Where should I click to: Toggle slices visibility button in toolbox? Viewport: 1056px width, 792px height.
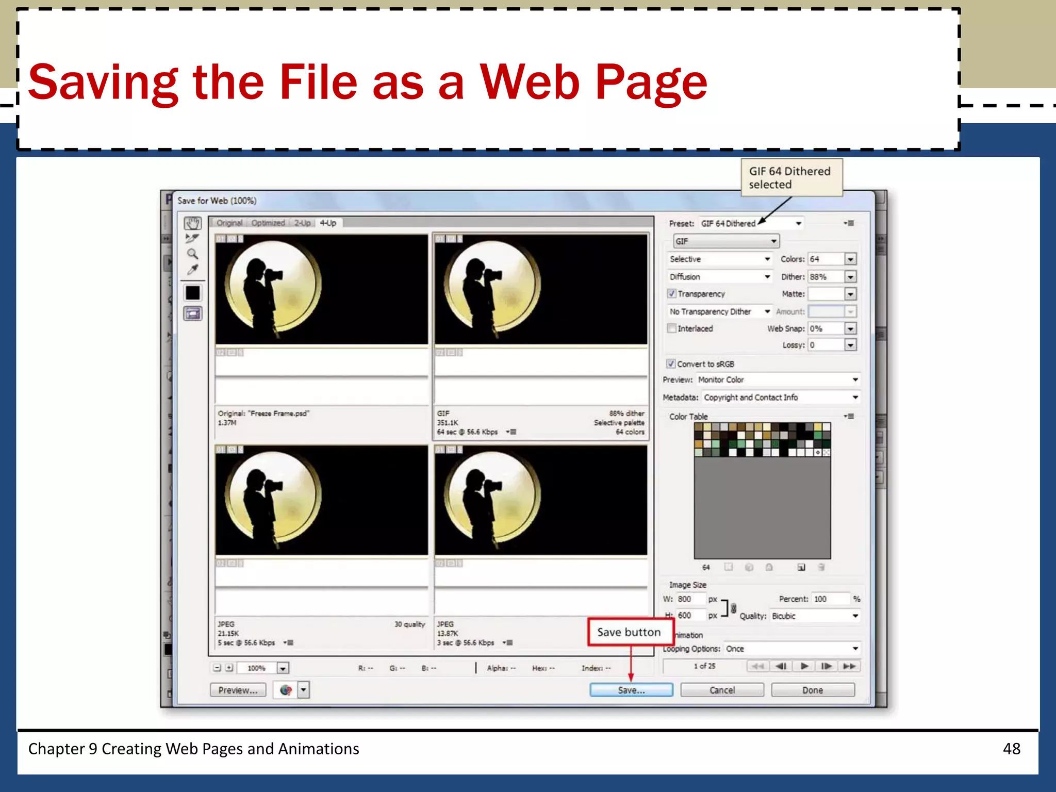pyautogui.click(x=193, y=313)
